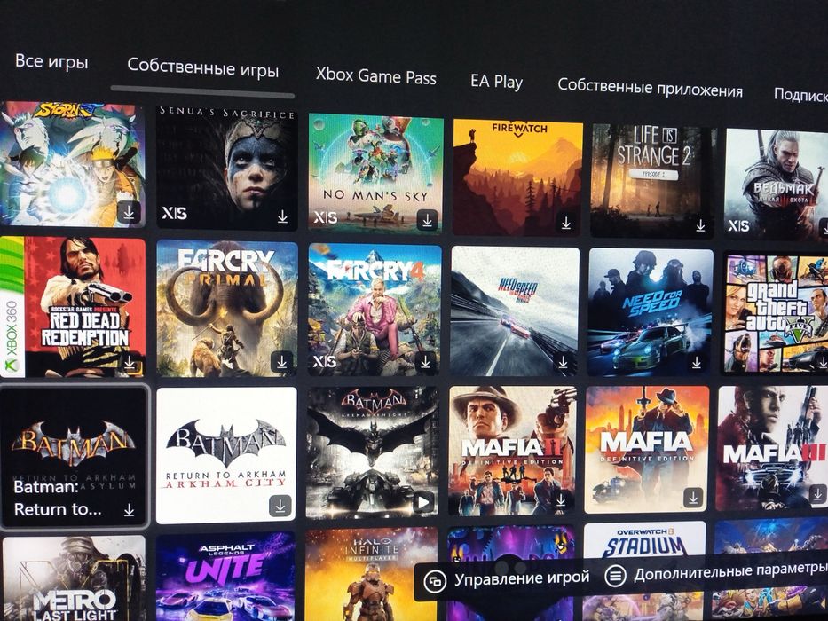This screenshot has height=621, width=828.
Task: Click download icon on Mafia II tile
Action: coord(561,499)
